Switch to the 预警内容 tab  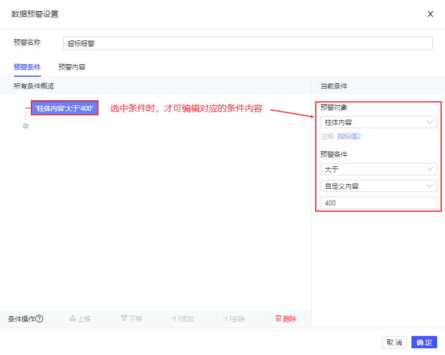tap(72, 67)
